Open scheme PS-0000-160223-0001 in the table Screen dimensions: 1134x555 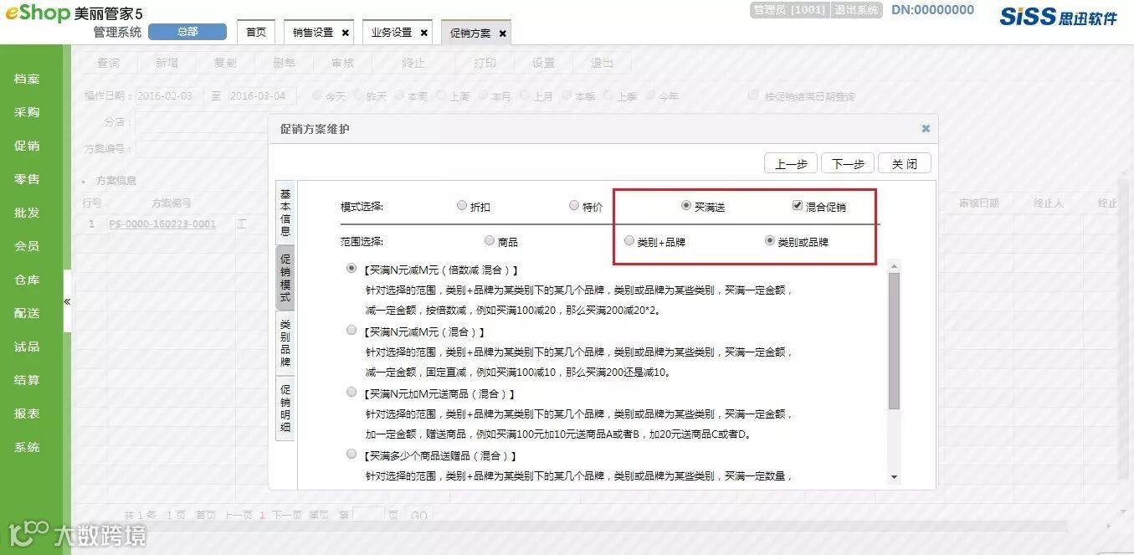coord(162,224)
